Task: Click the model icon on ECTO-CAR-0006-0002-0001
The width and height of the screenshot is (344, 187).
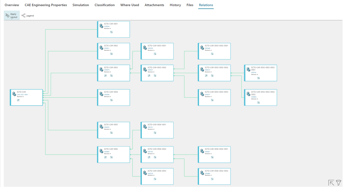Action: click(202, 151)
